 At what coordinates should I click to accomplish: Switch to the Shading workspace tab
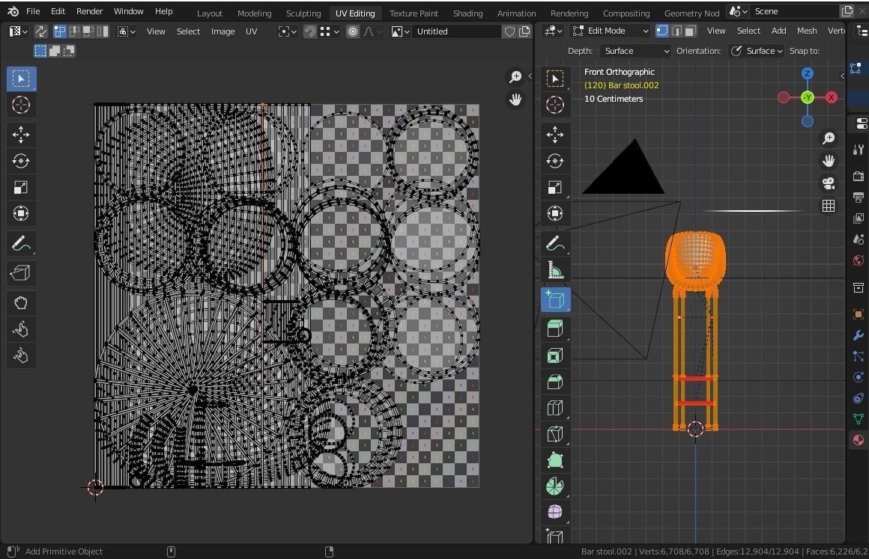[x=467, y=13]
